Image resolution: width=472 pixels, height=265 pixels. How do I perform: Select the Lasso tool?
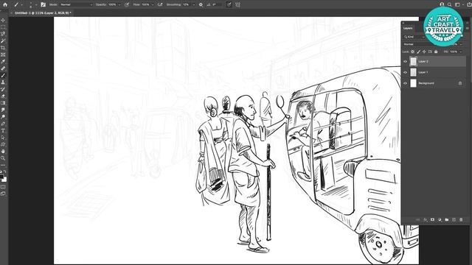click(3, 34)
